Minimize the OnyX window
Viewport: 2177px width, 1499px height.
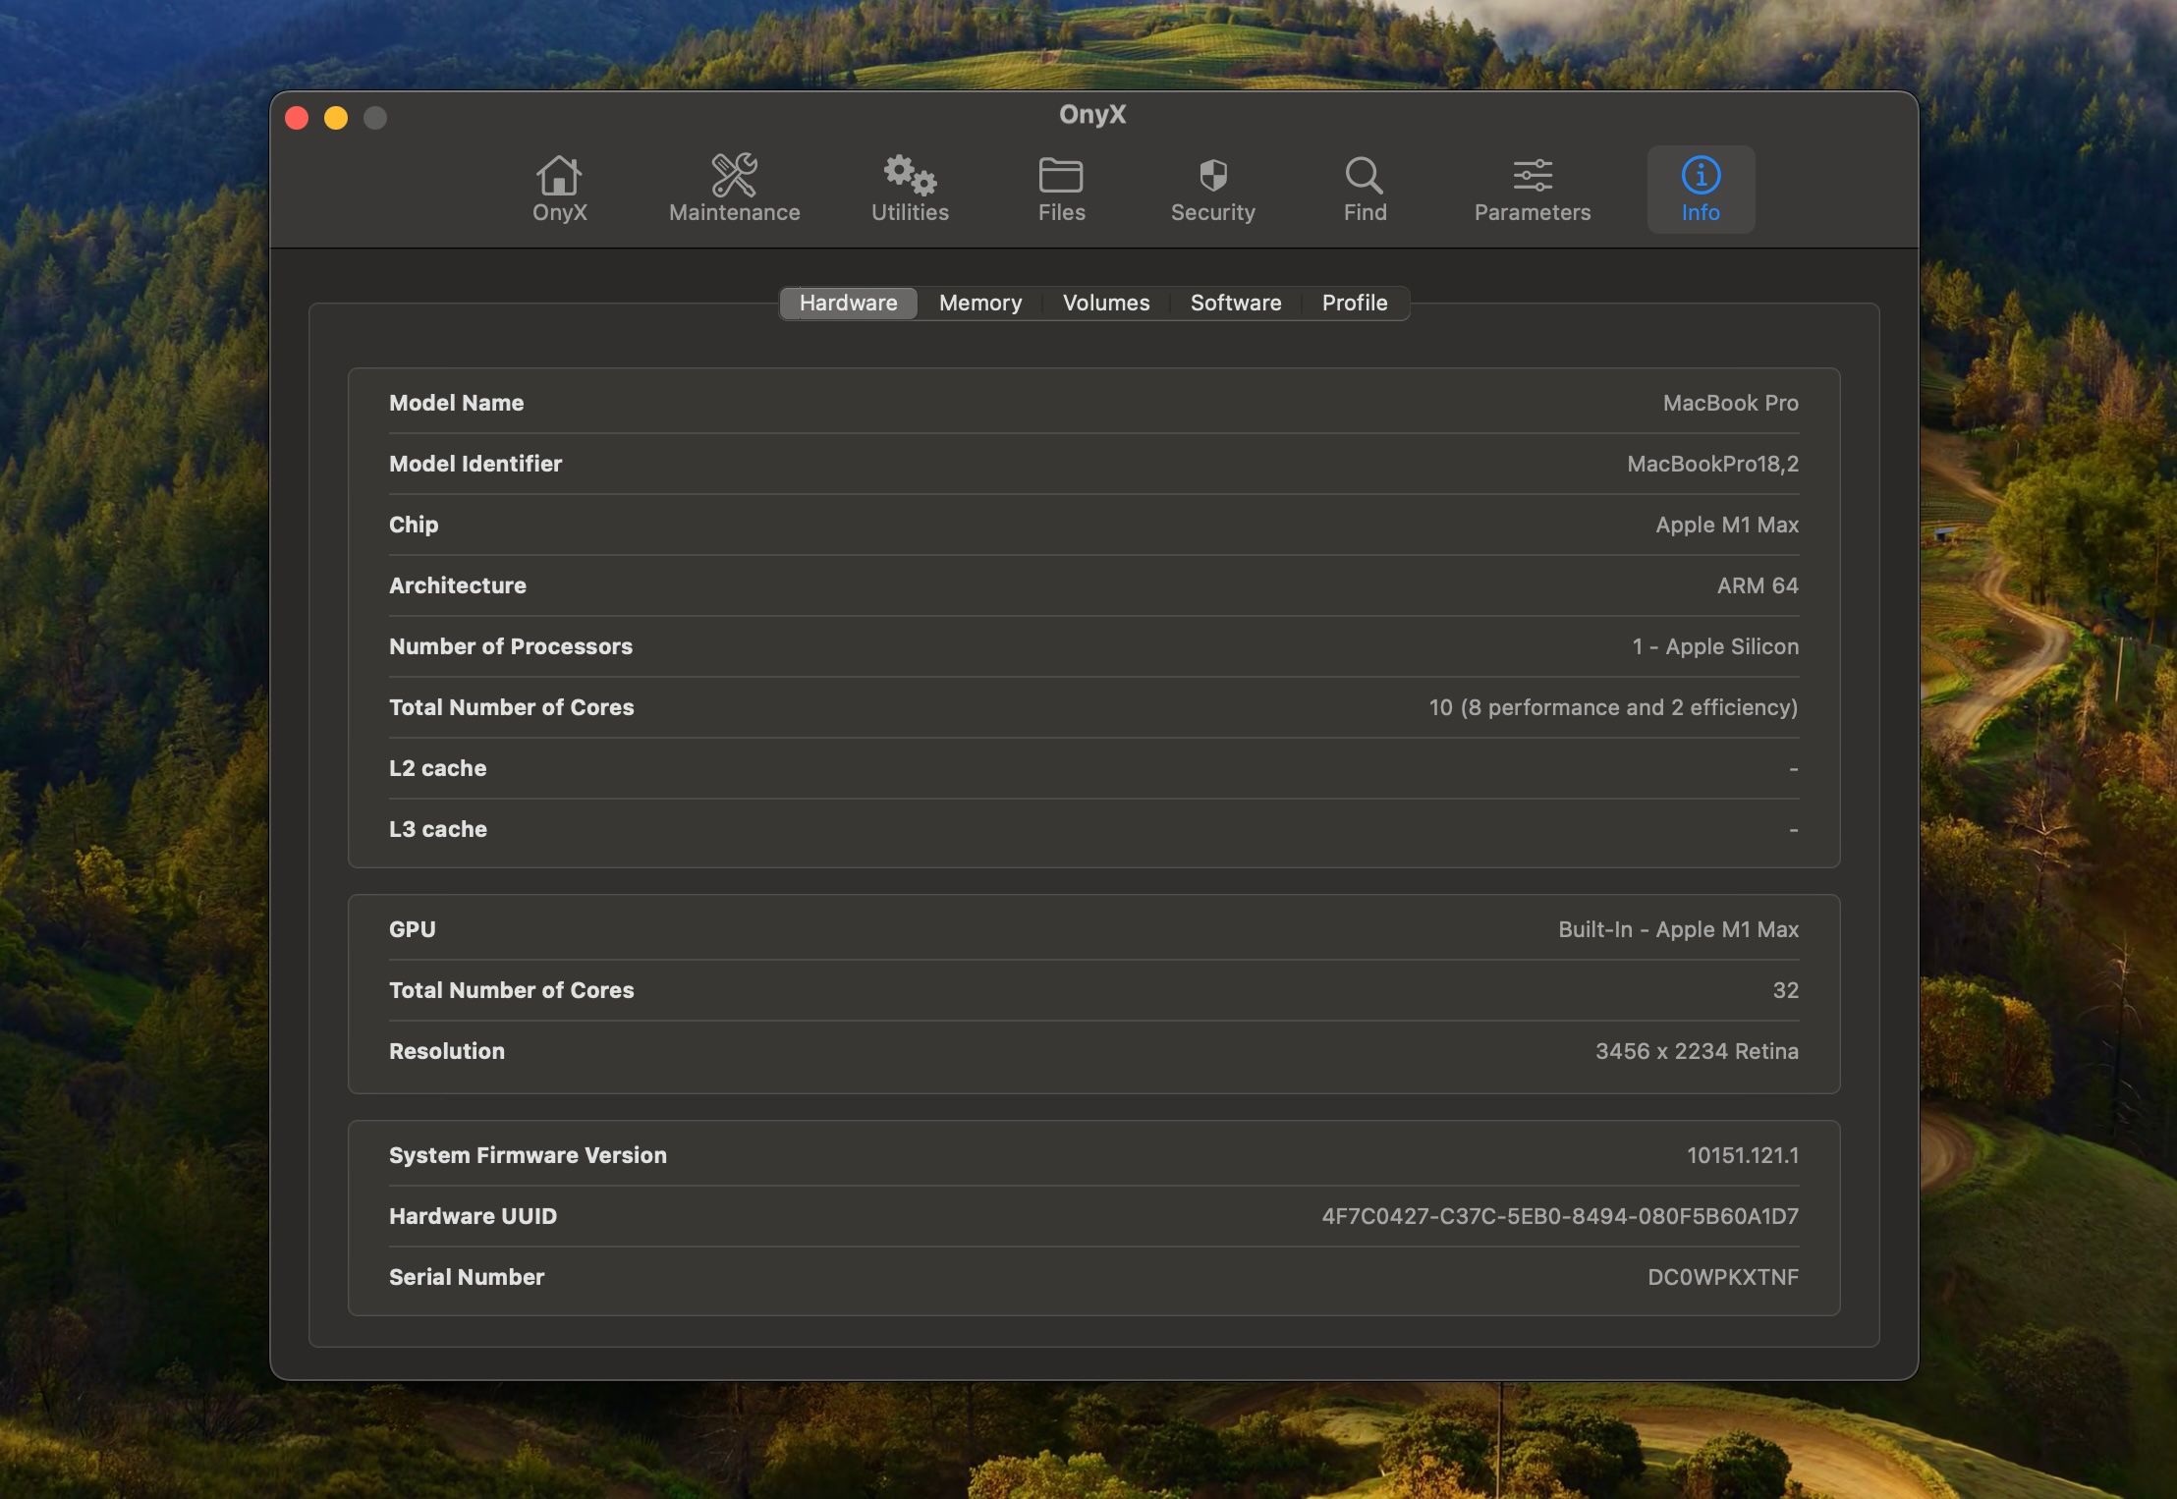pos(336,118)
